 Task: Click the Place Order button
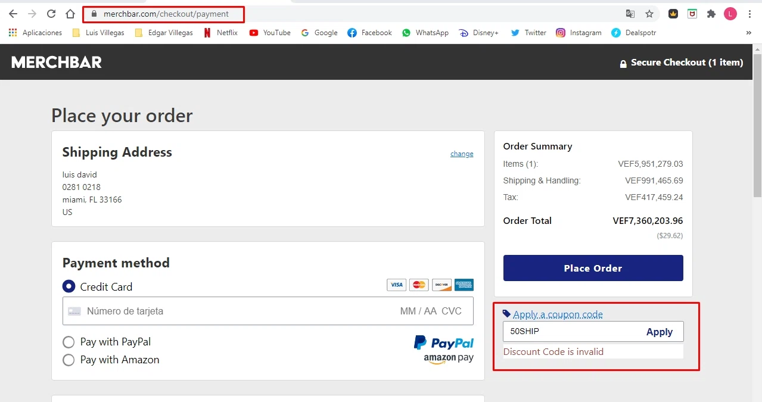coord(593,268)
